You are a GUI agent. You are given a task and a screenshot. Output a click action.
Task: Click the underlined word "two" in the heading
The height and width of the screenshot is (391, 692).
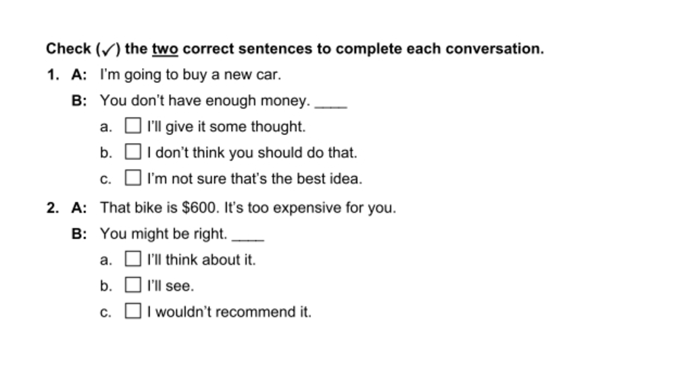(x=165, y=49)
